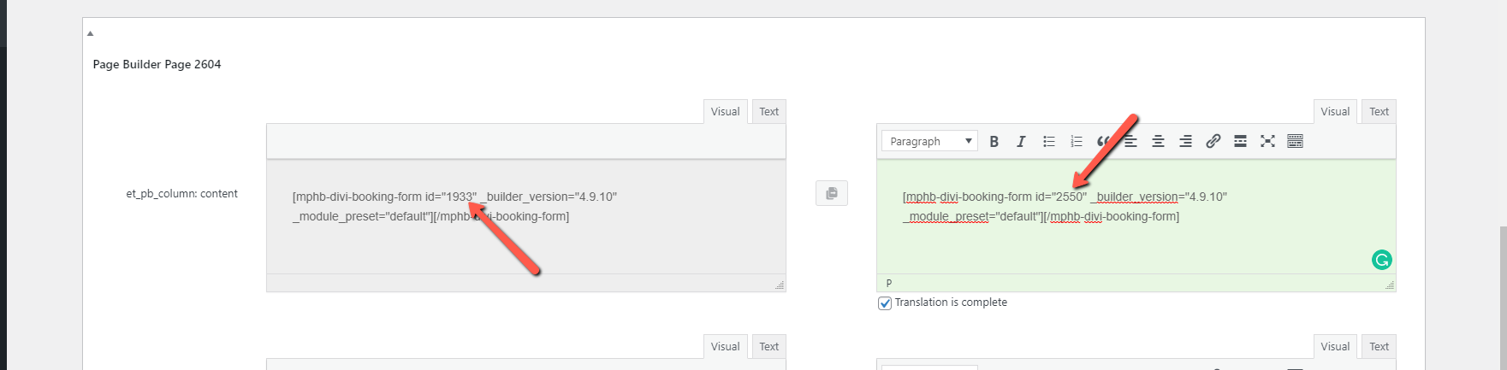Screen dimensions: 1507x370
Task: Insert or edit a link
Action: pos(1213,142)
